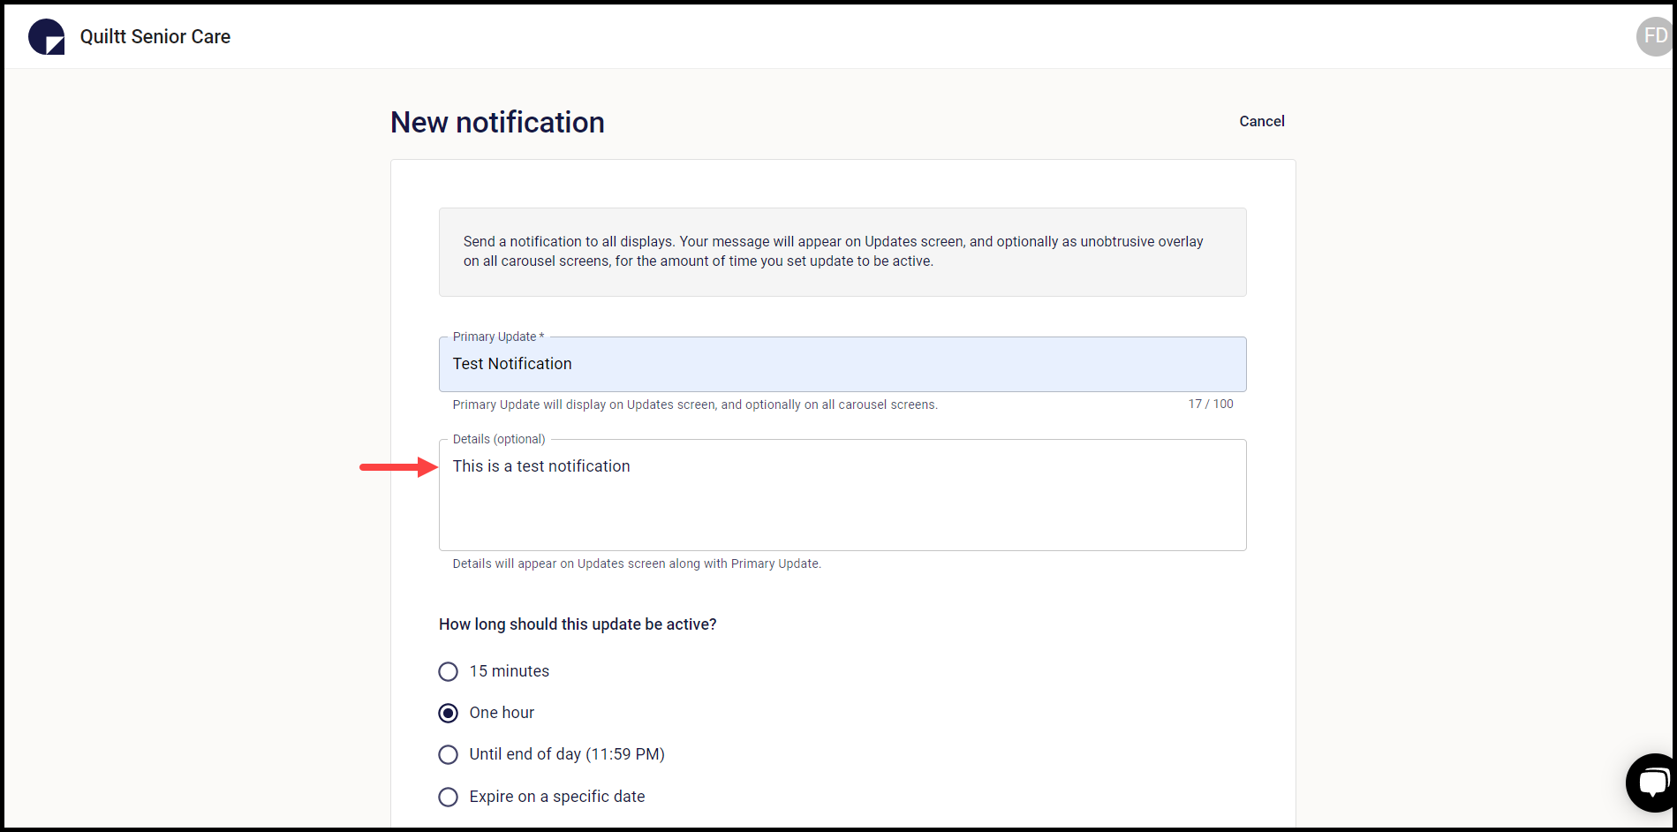The width and height of the screenshot is (1677, 832).
Task: Click the 17 / 100 character counter
Action: point(1210,404)
